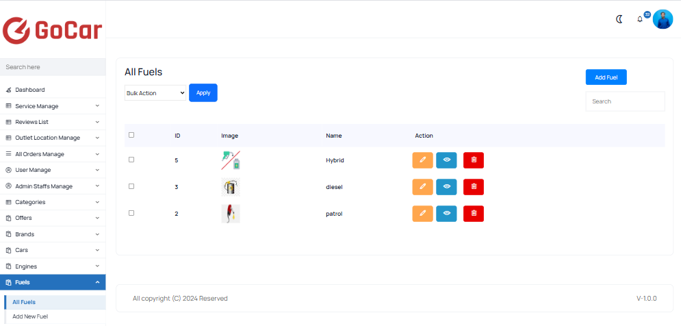Click the Hybrid fuel thumbnail image
This screenshot has height=326, width=681.
[231, 160]
